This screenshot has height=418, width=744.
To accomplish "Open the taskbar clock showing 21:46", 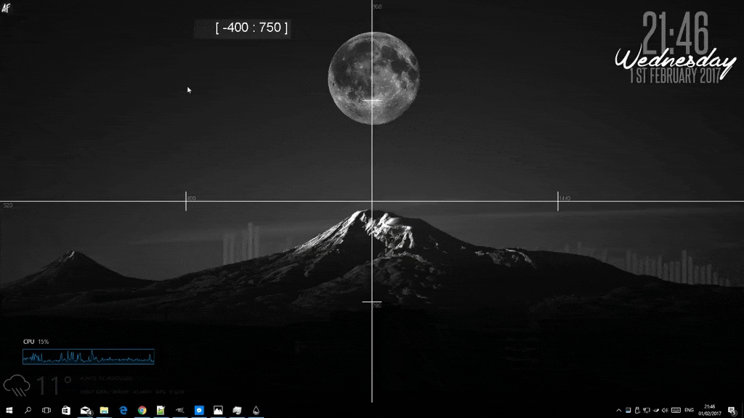I will (710, 410).
